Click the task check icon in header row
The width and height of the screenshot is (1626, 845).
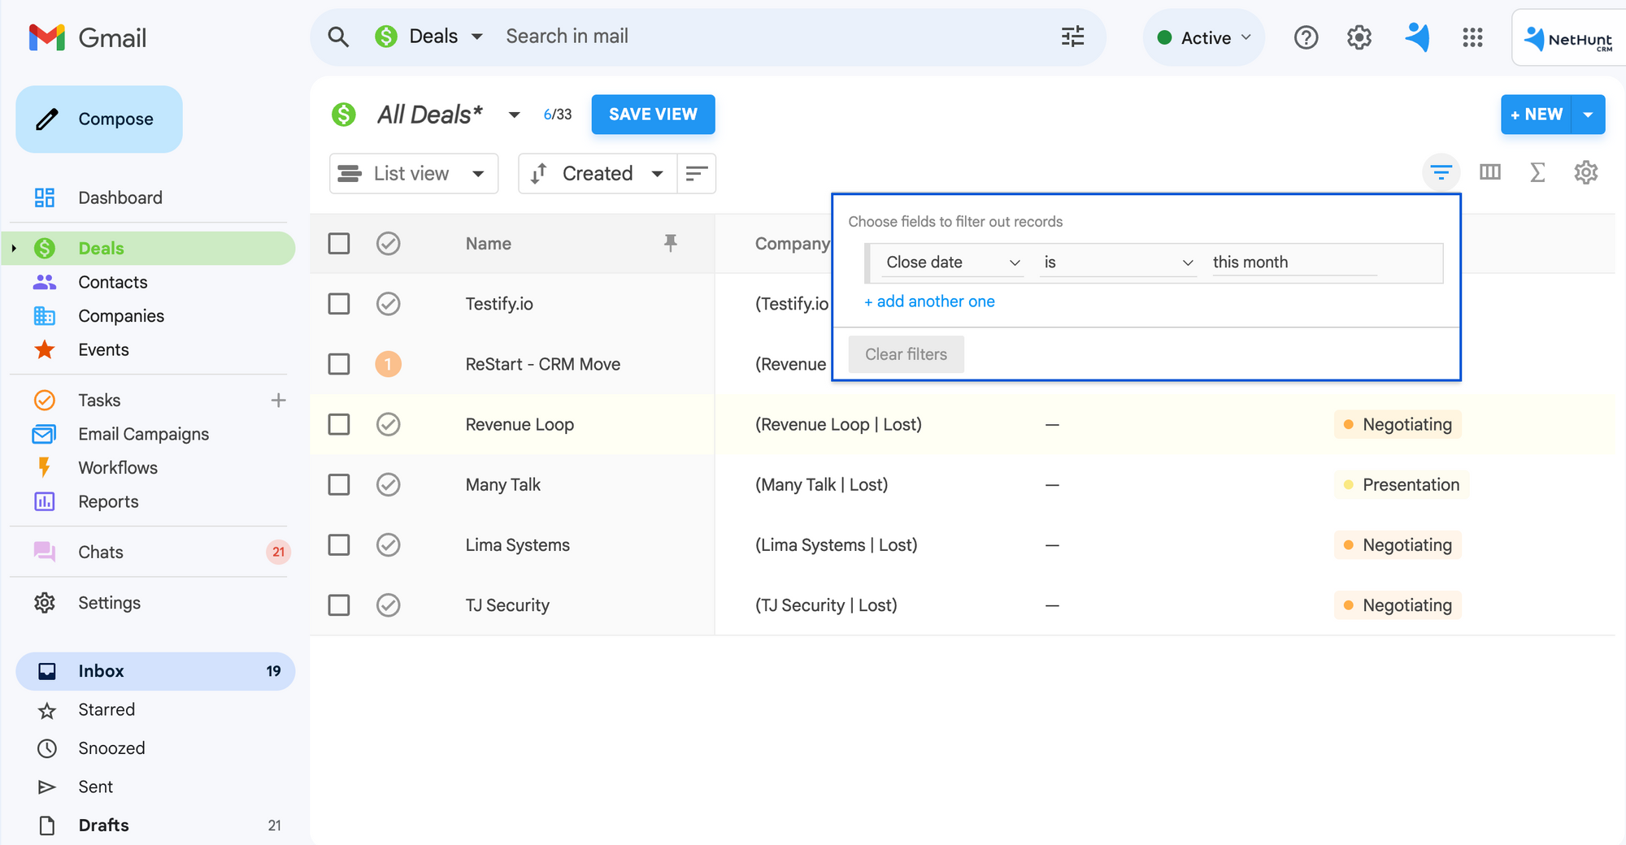pyautogui.click(x=389, y=244)
